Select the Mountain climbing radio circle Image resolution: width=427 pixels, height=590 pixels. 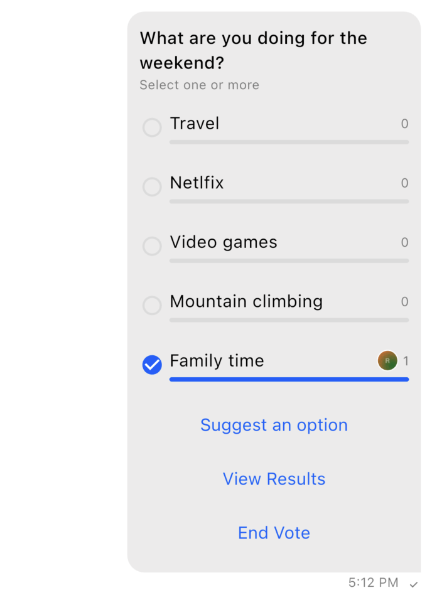coord(152,306)
